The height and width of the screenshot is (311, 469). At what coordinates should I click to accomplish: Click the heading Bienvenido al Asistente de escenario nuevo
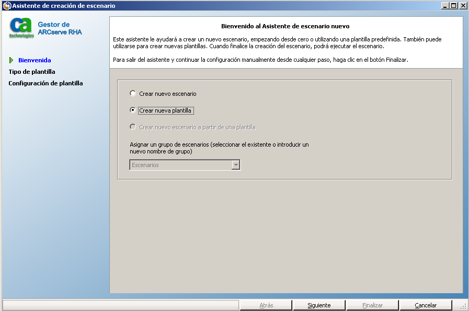(285, 26)
